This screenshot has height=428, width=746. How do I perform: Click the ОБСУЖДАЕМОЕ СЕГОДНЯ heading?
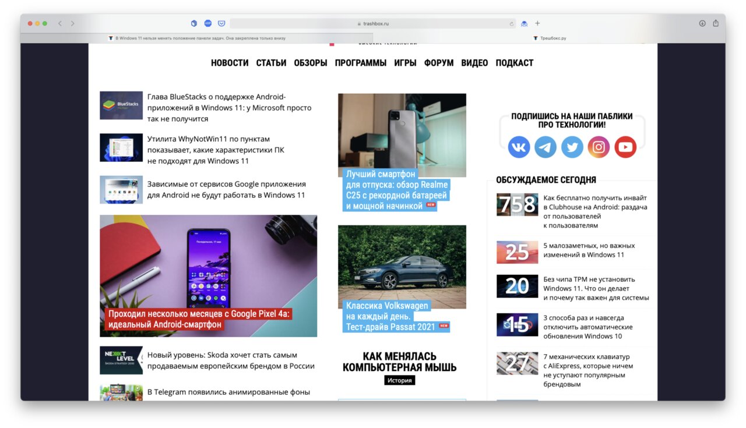pos(546,180)
